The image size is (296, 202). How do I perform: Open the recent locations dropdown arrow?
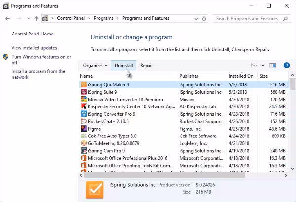[x=28, y=19]
